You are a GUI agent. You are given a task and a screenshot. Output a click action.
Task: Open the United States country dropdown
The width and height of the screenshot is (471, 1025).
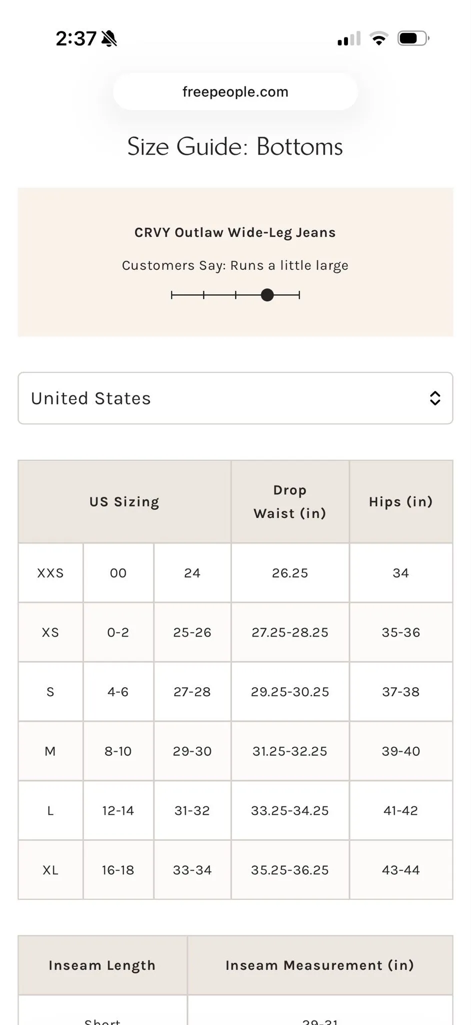pyautogui.click(x=235, y=398)
